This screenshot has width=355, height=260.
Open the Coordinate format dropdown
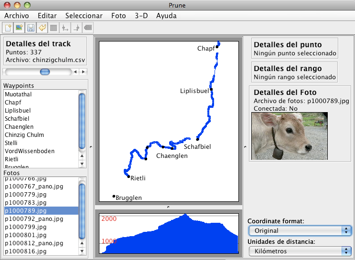click(x=300, y=230)
